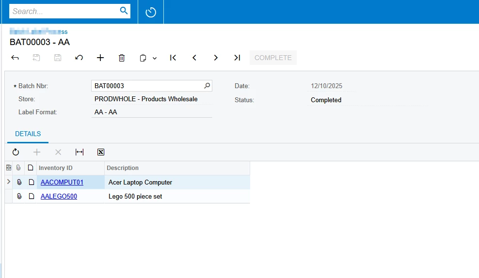Click the AA - AA label format value
479x278 pixels.
tap(106, 112)
